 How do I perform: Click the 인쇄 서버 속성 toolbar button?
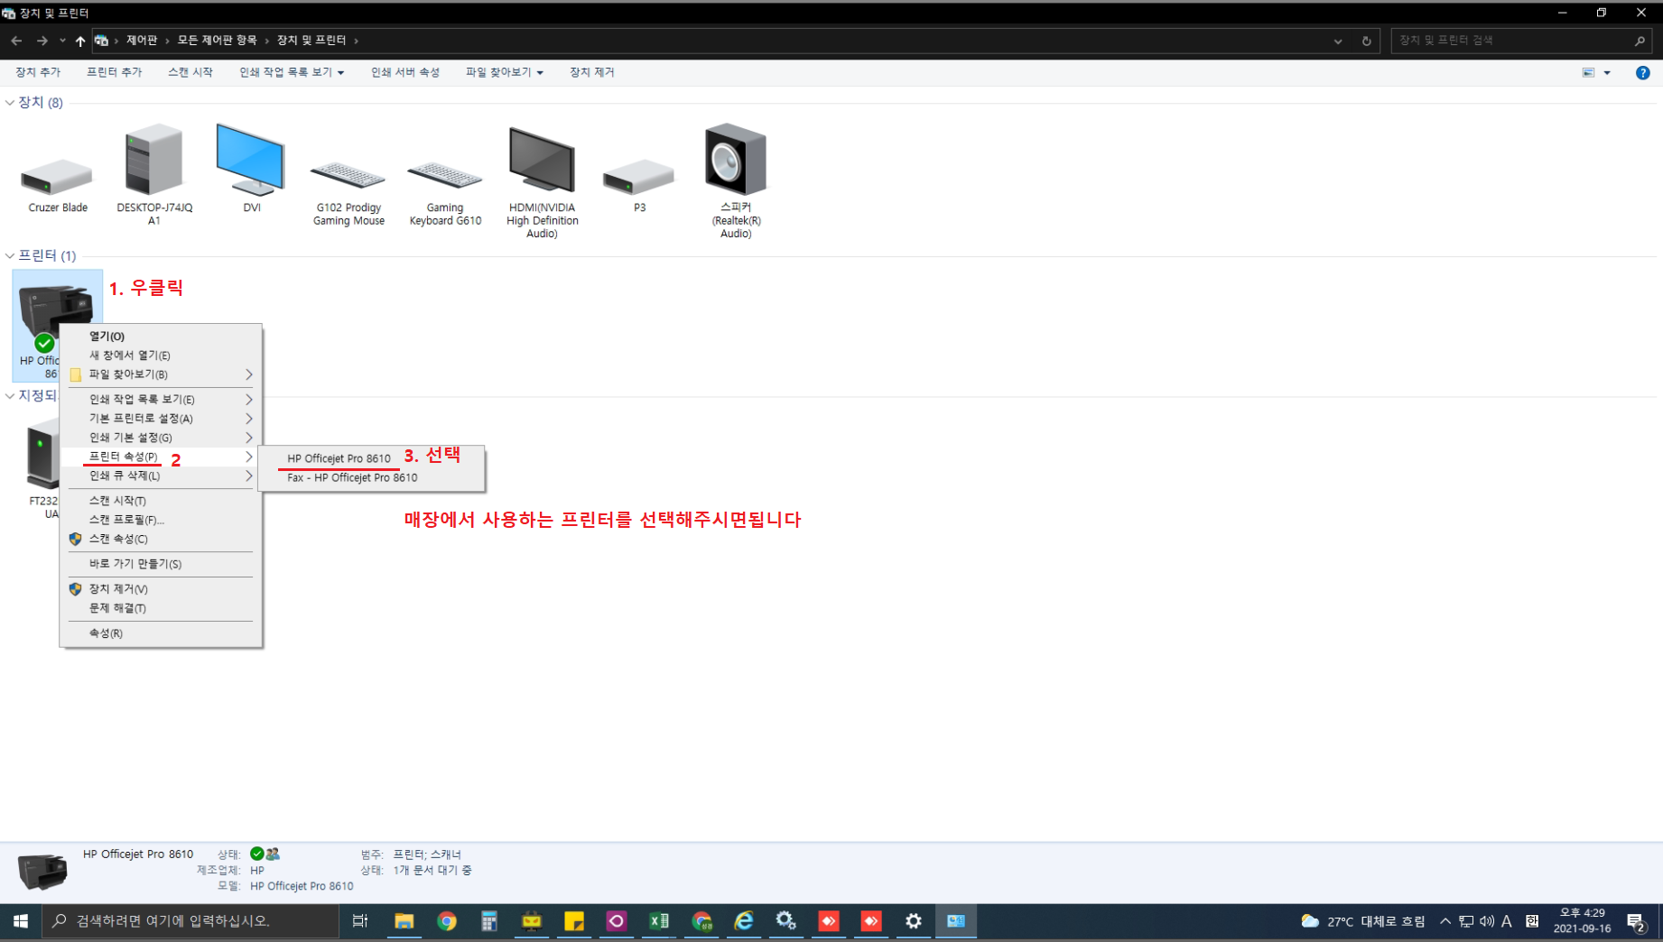405,72
